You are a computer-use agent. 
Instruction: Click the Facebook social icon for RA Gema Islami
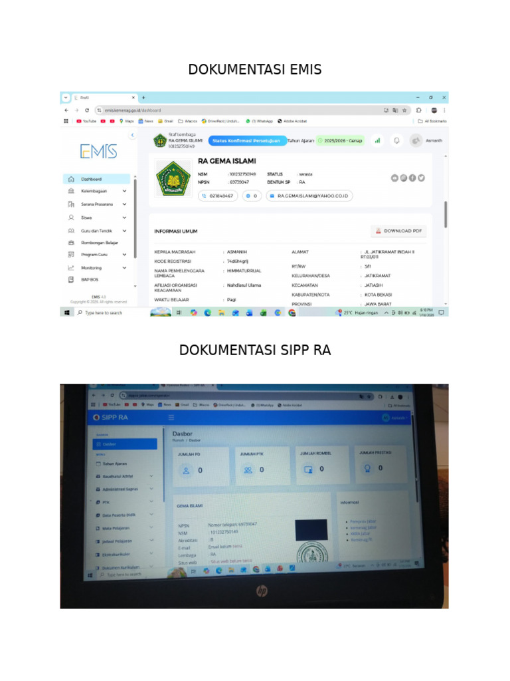point(412,178)
